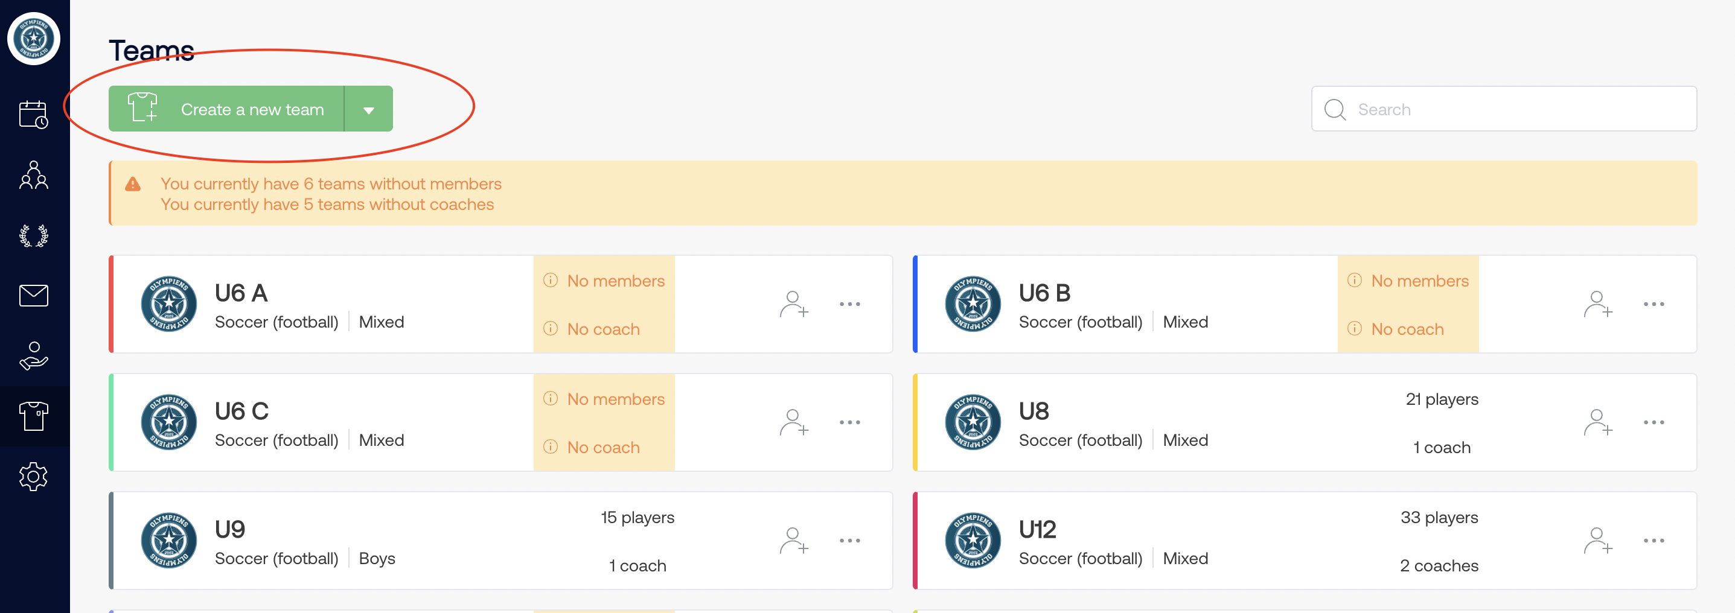The image size is (1735, 613).
Task: Click the Create a new team button
Action: [x=226, y=110]
